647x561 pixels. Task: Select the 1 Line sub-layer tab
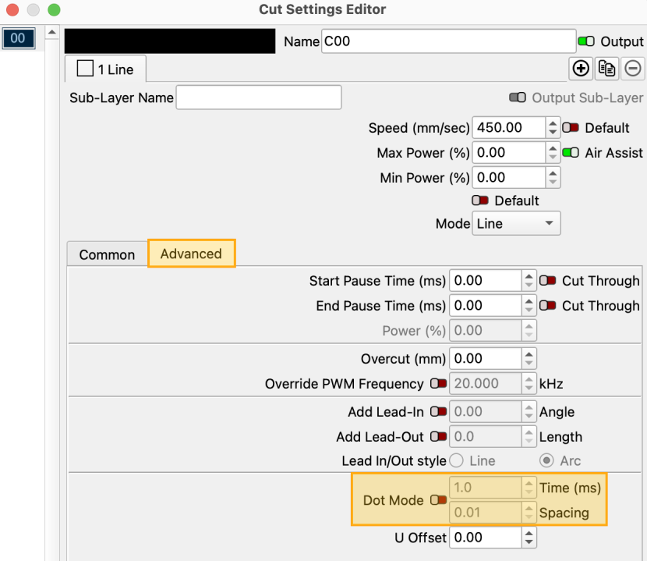click(x=105, y=69)
